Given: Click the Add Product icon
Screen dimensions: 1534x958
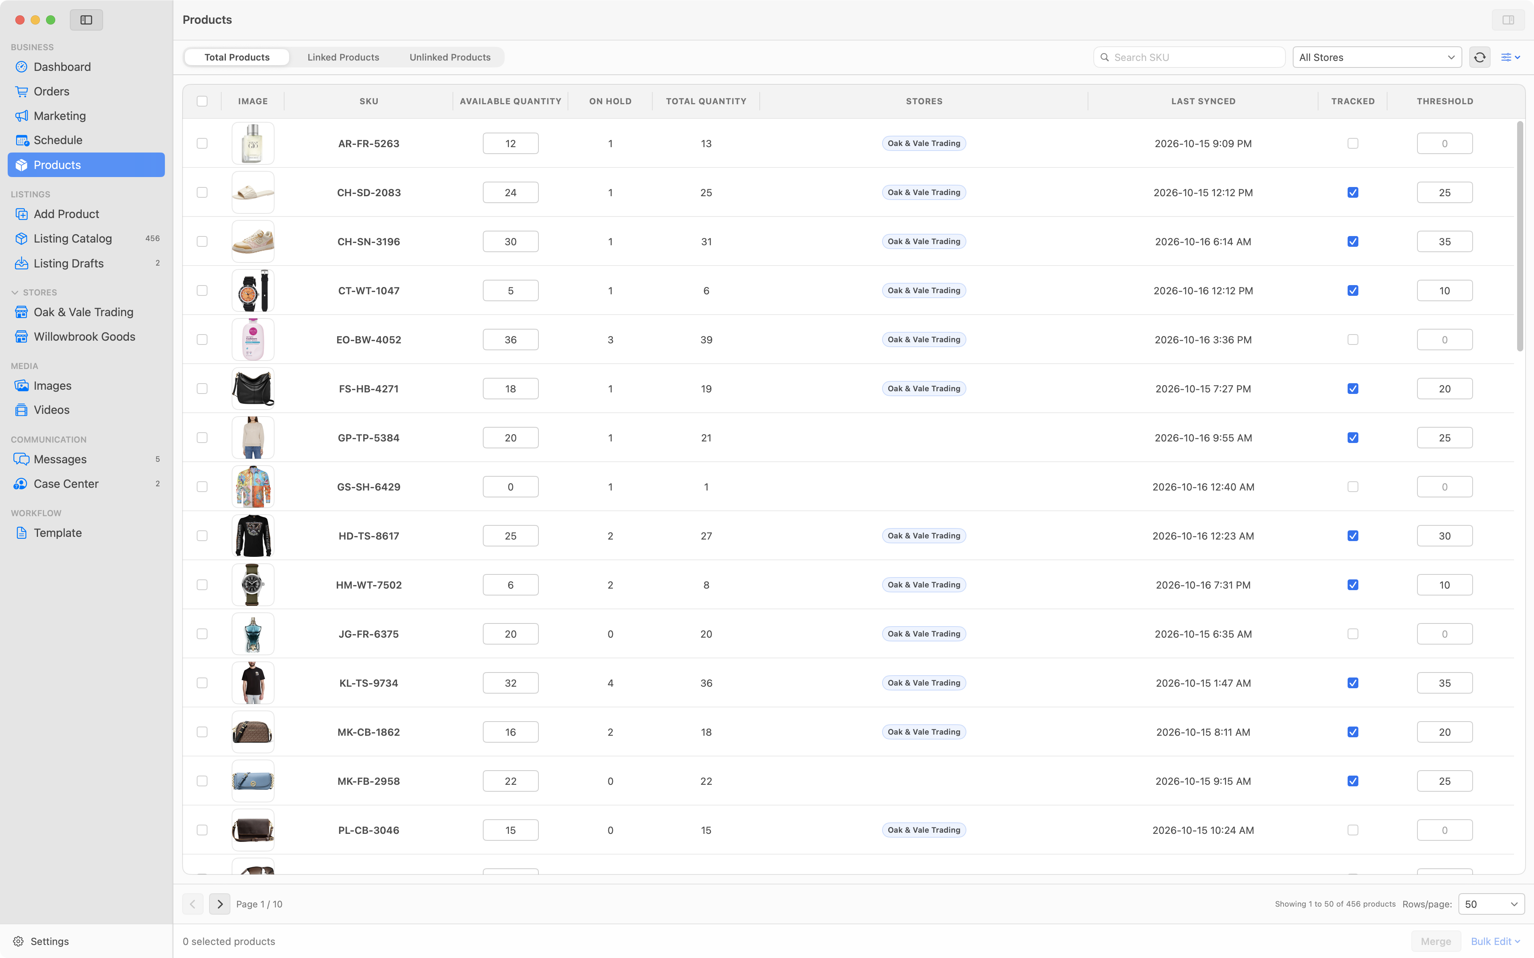Looking at the screenshot, I should 21,214.
